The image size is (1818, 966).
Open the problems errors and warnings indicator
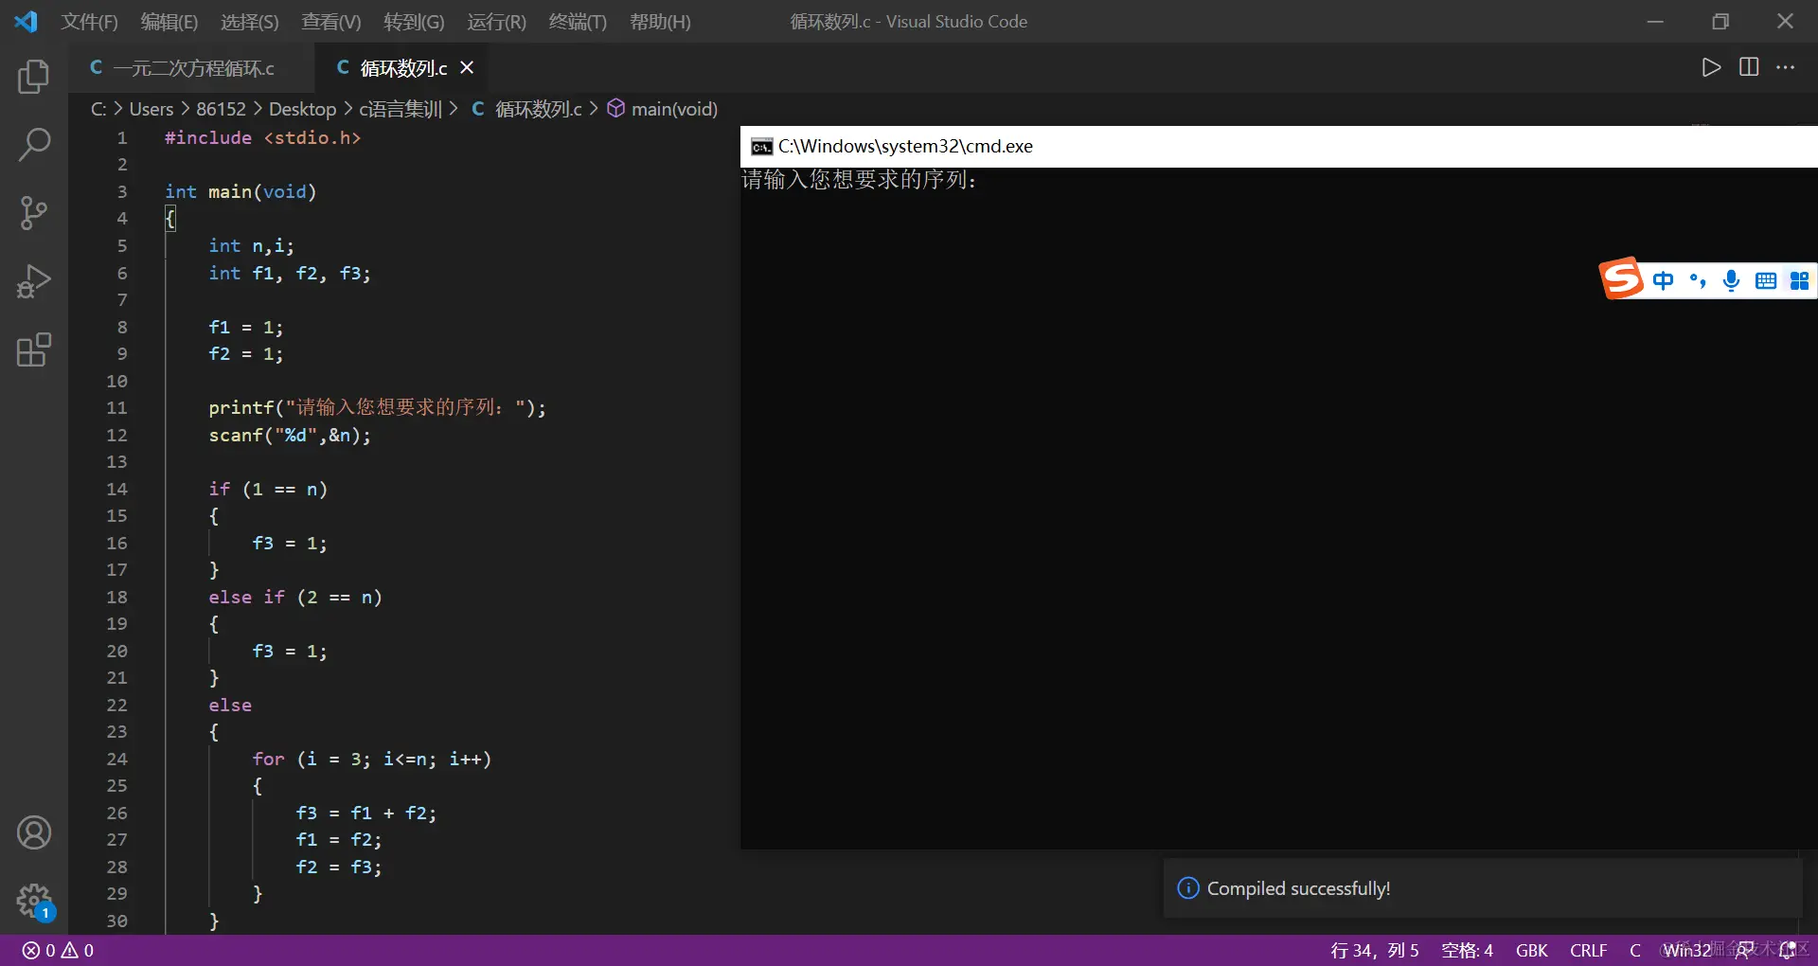58,951
